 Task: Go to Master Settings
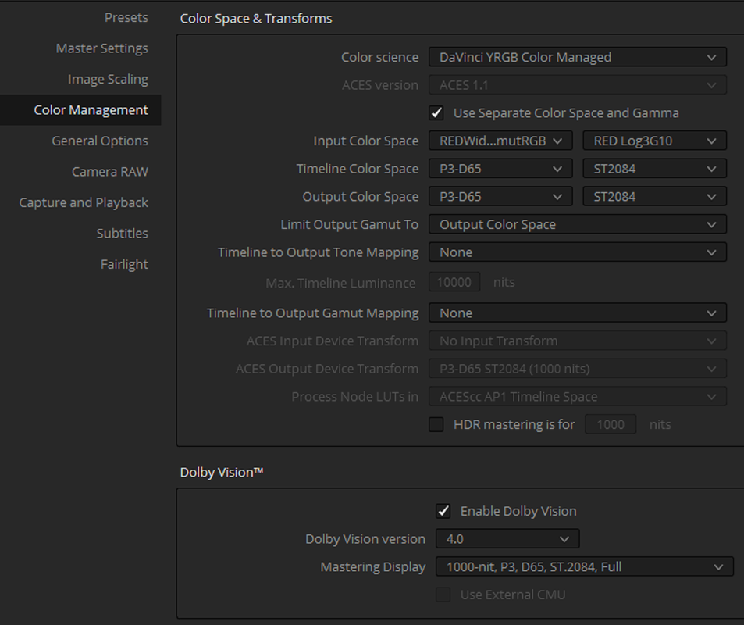click(x=102, y=48)
